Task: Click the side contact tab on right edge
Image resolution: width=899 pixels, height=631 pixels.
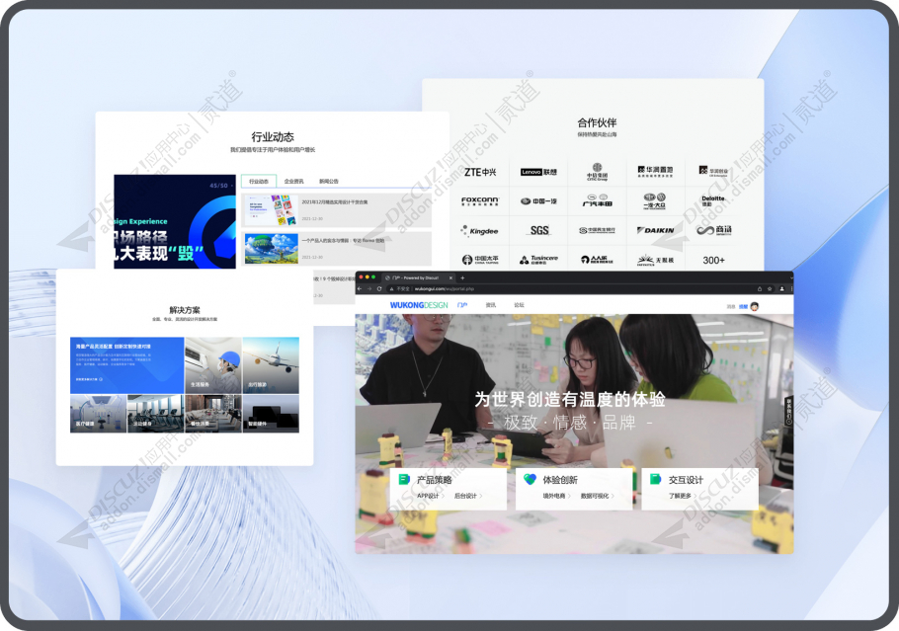Action: (789, 411)
